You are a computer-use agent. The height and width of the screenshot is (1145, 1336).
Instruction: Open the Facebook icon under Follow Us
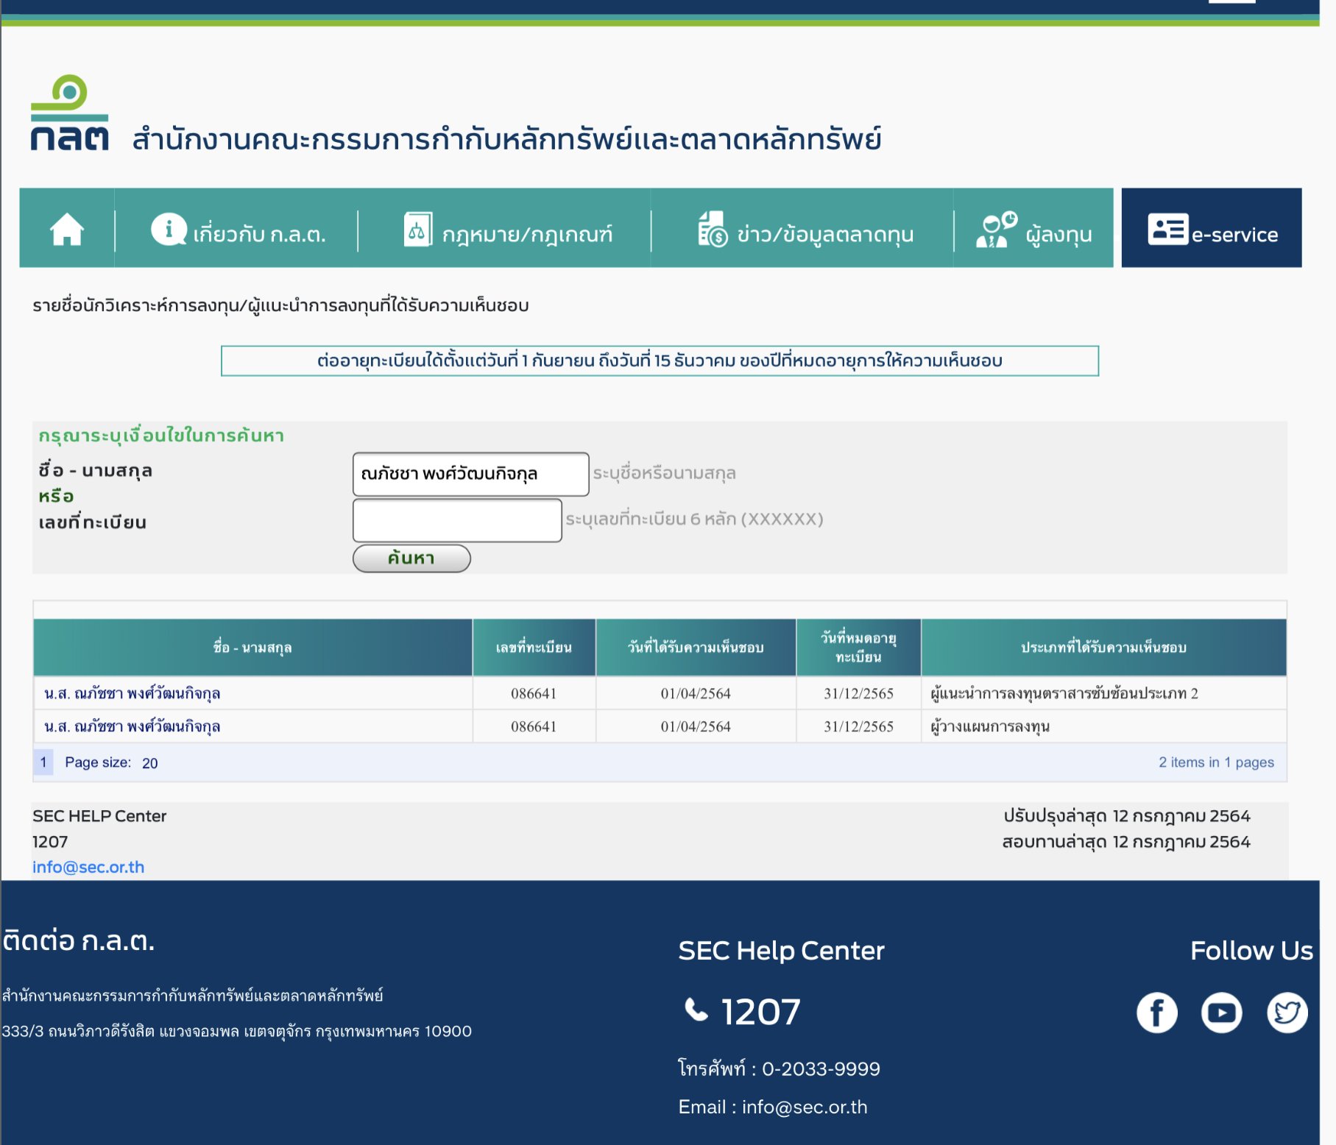1156,1013
